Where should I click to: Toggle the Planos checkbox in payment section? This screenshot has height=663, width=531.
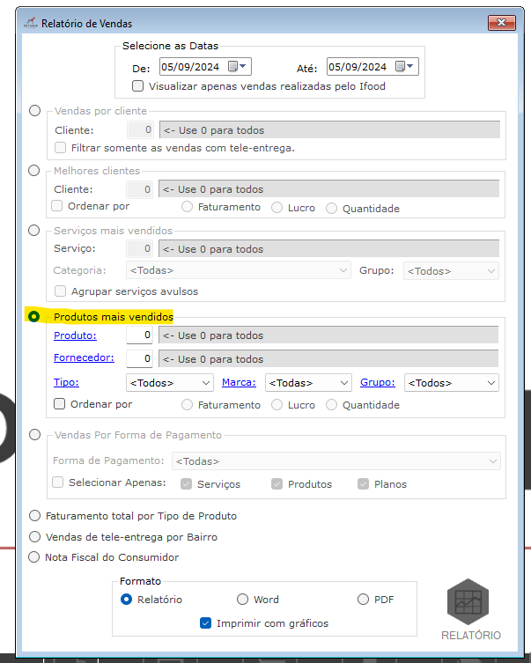[x=363, y=484]
